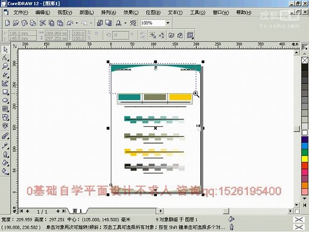Click the To Back property bar icon
Screen dimensions: 309x232
180,35
